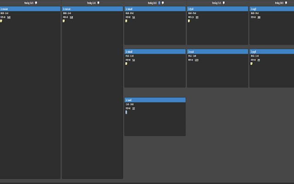Select the Onsdag day header text

tap(153, 3)
